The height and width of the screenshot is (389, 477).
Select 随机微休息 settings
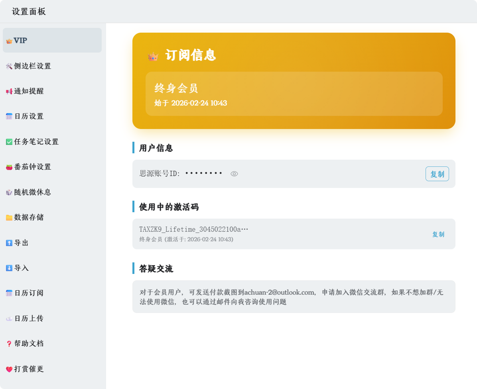52,192
